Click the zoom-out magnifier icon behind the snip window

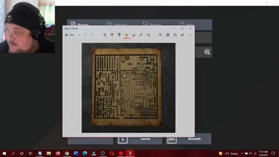coord(207,52)
